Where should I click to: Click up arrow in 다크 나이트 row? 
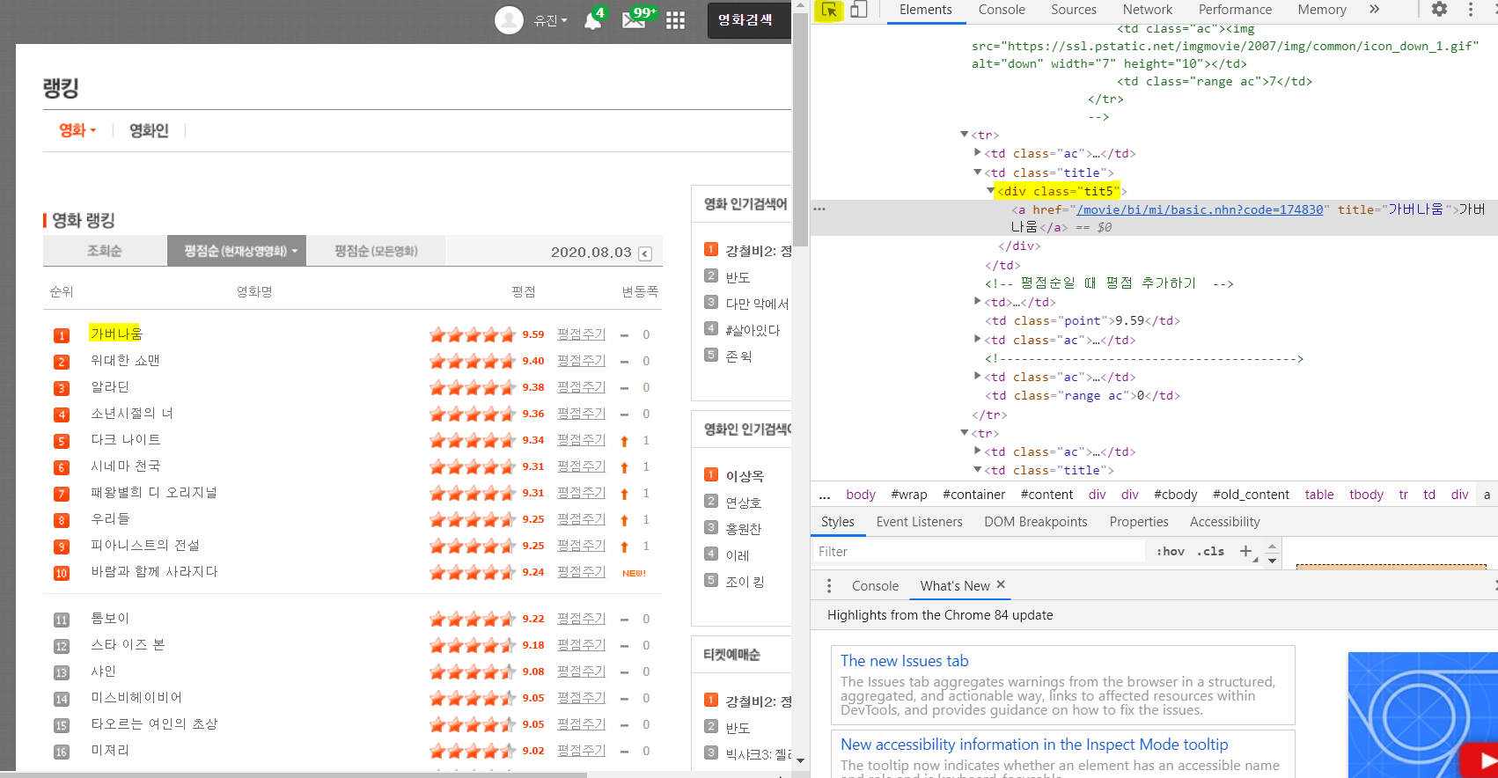[x=624, y=441]
